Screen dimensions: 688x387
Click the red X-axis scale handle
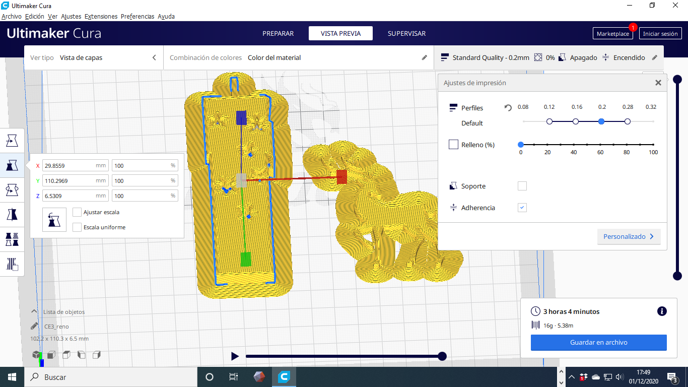tap(341, 177)
